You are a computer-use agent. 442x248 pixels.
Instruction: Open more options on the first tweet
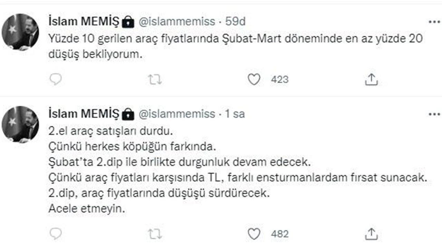tap(434, 22)
